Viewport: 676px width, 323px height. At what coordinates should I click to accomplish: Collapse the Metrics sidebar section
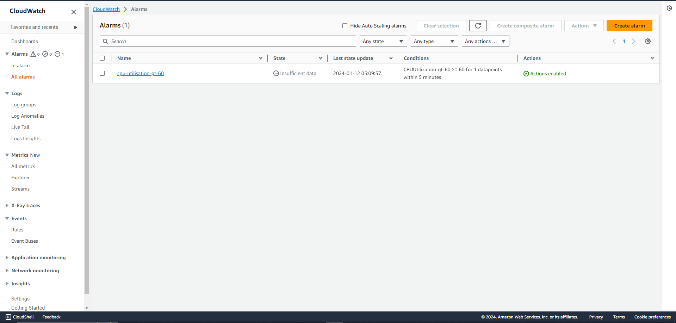7,155
